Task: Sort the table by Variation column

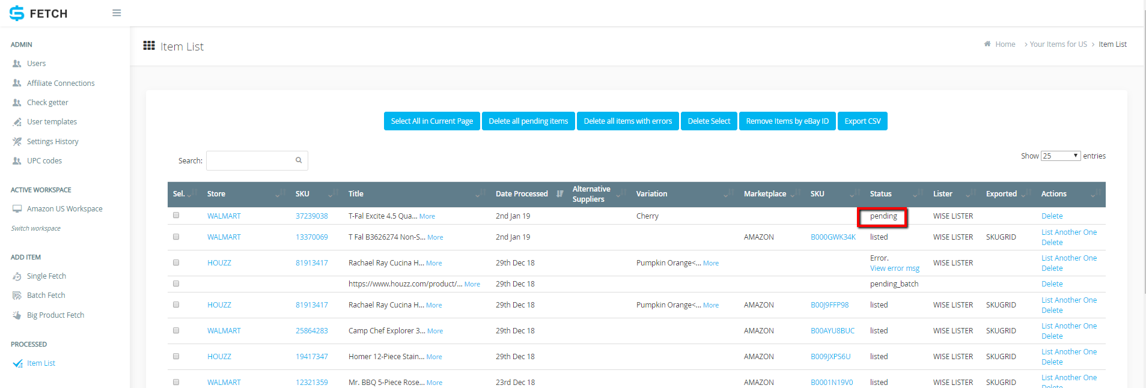Action: [684, 194]
